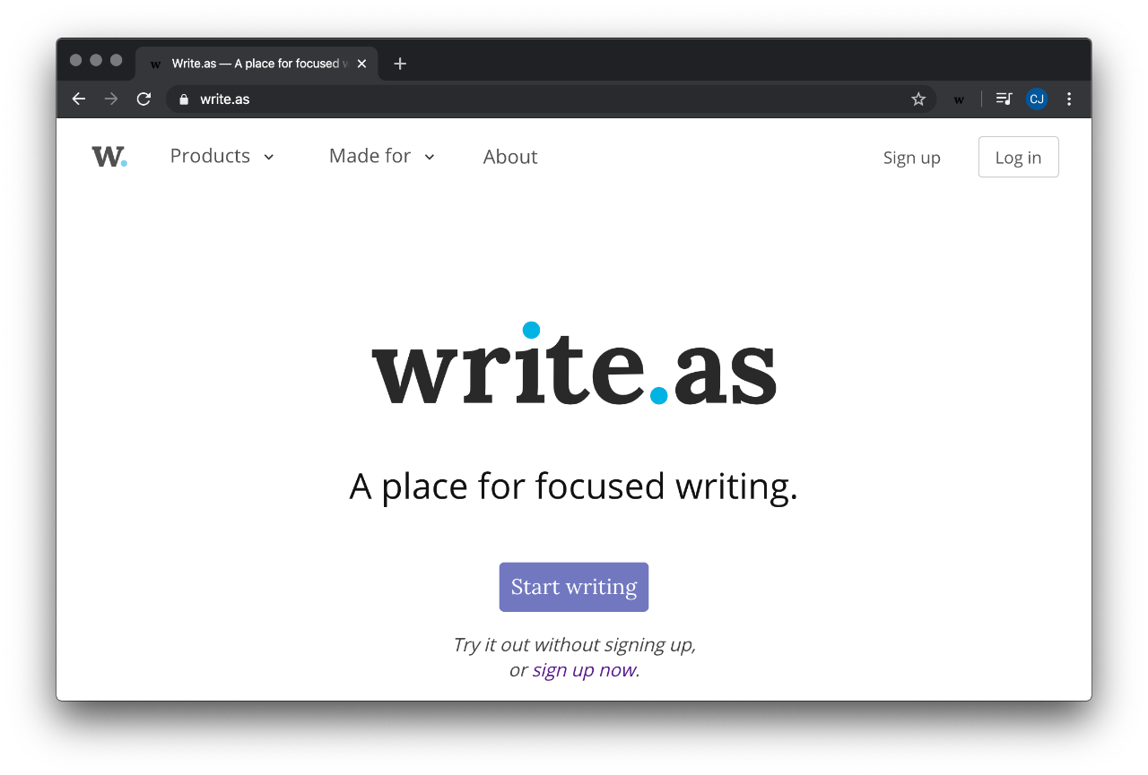Reload the page with the refresh icon
Image resolution: width=1148 pixels, height=775 pixels.
(143, 99)
